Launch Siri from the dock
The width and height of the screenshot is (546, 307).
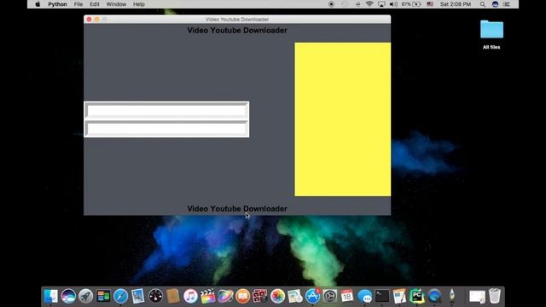pos(68,296)
